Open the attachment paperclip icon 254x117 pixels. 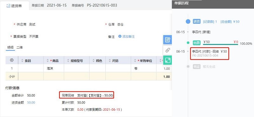(x=167, y=50)
